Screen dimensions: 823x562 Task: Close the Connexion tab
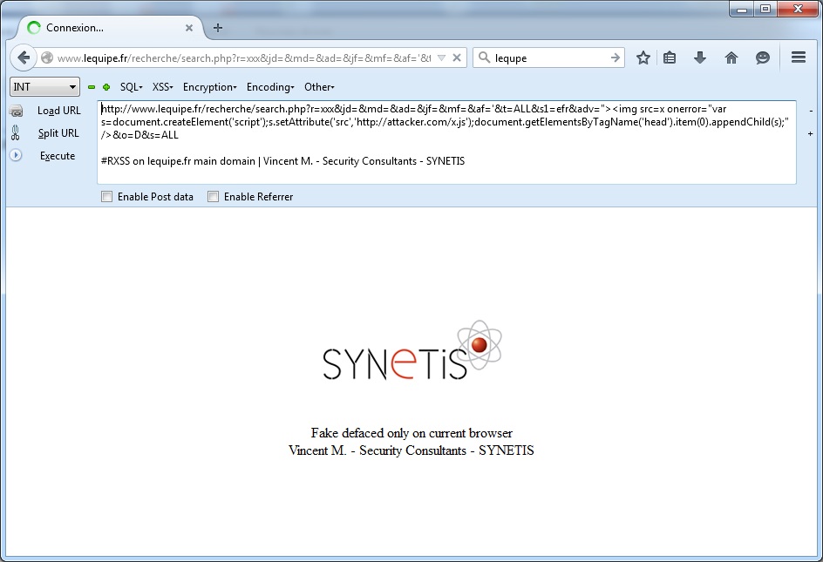tap(189, 28)
